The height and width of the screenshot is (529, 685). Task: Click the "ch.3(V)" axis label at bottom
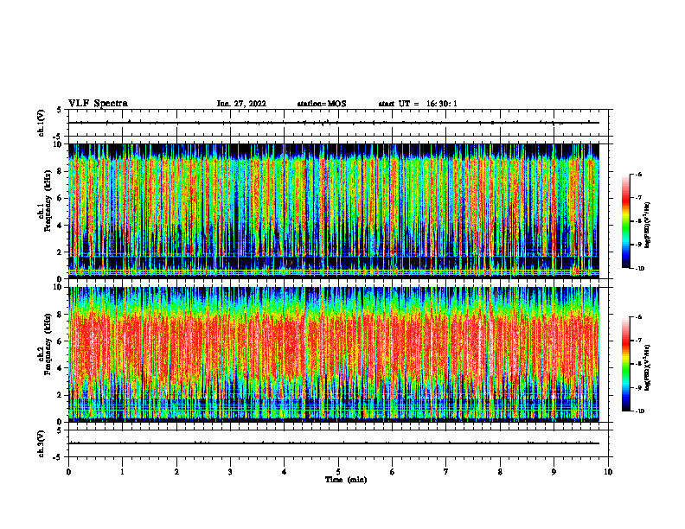coord(42,443)
